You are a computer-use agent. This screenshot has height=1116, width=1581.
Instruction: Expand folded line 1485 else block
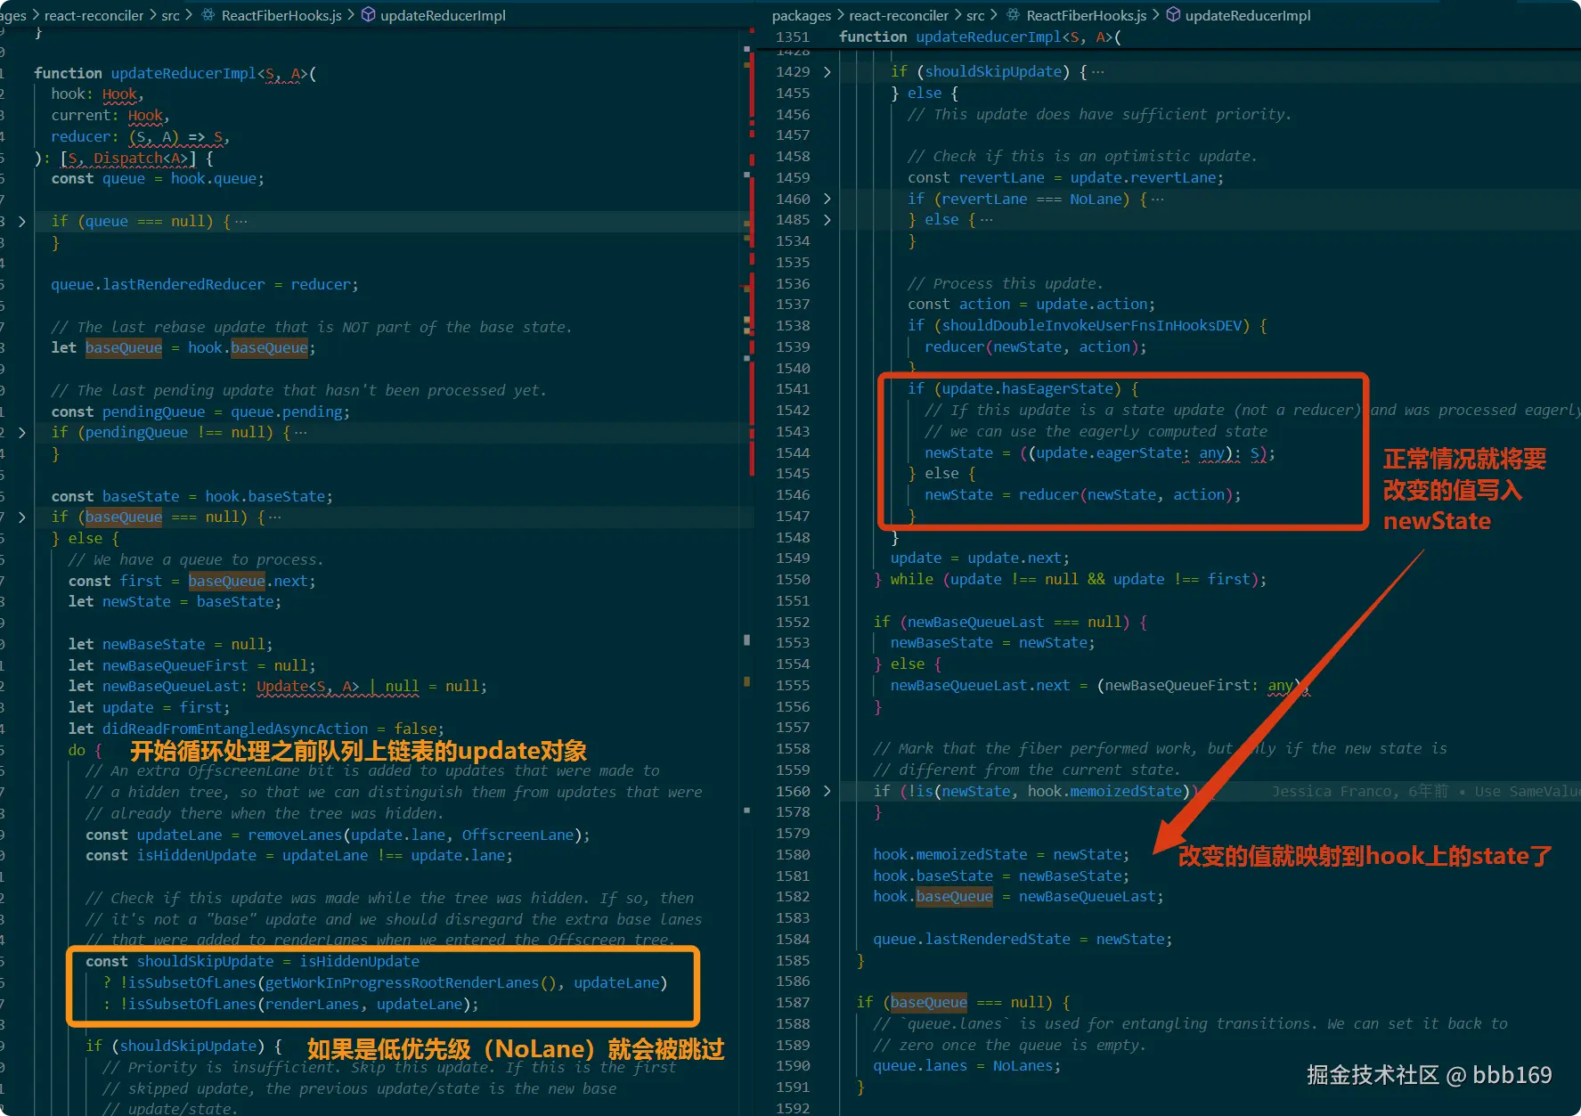click(827, 219)
